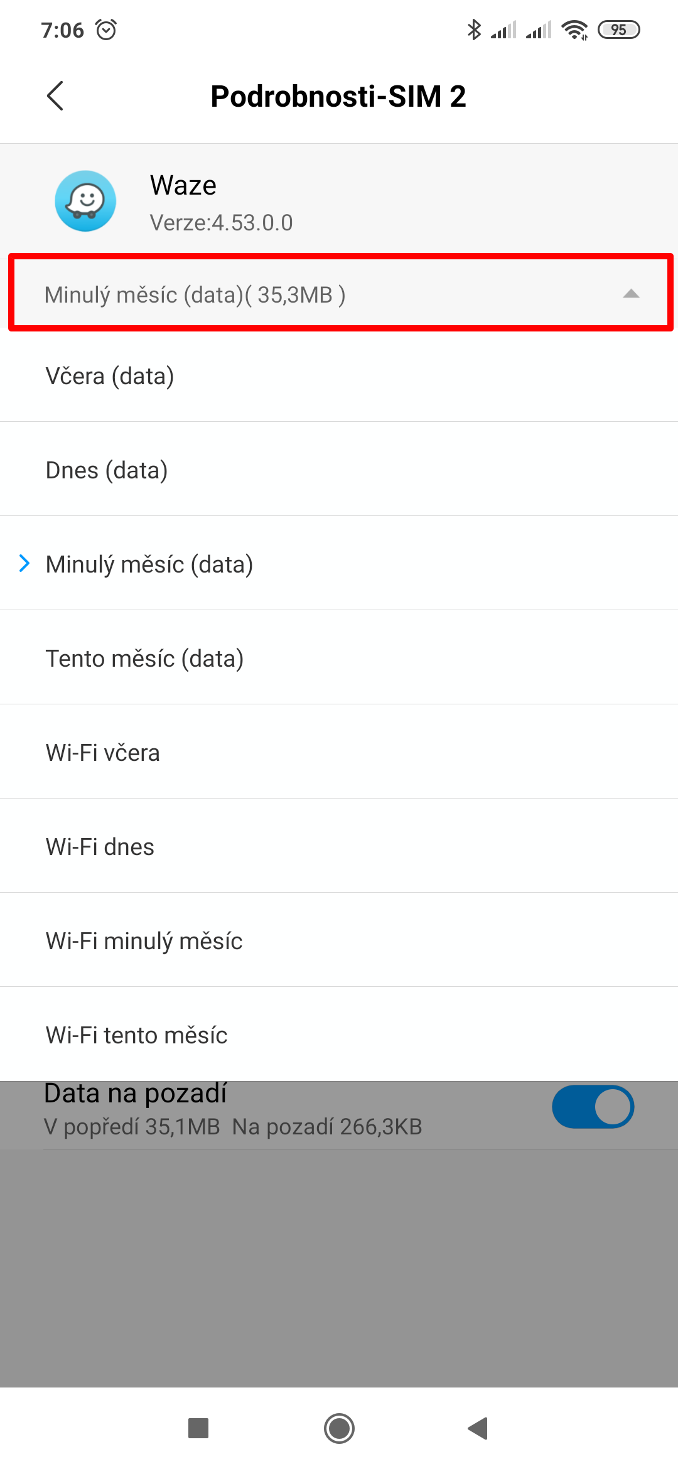Select Včera (data) option
The image size is (678, 1469).
coord(110,376)
